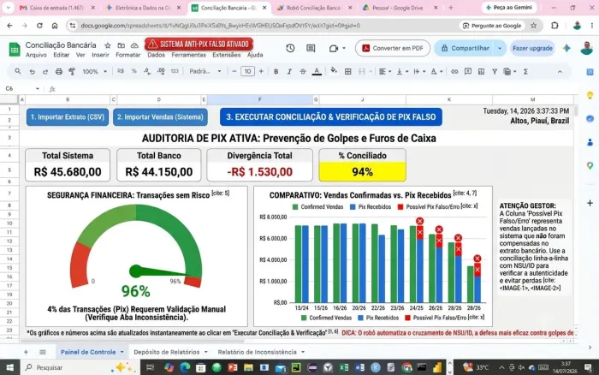Image resolution: width=599 pixels, height=375 pixels.
Task: Click the move to folder icon
Action: pos(122,45)
